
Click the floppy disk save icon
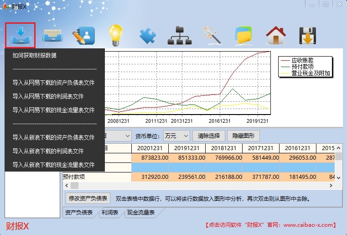click(308, 36)
